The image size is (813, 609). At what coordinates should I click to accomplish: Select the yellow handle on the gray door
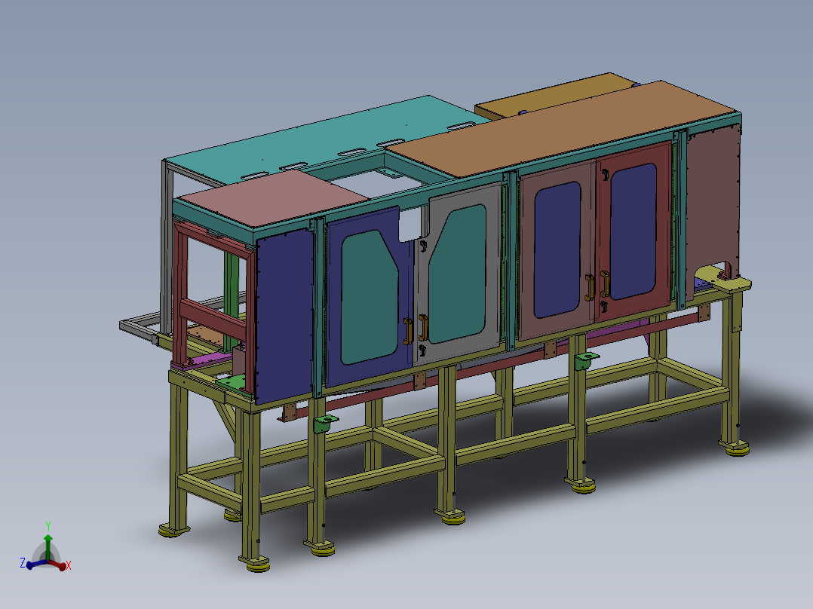pyautogui.click(x=422, y=328)
